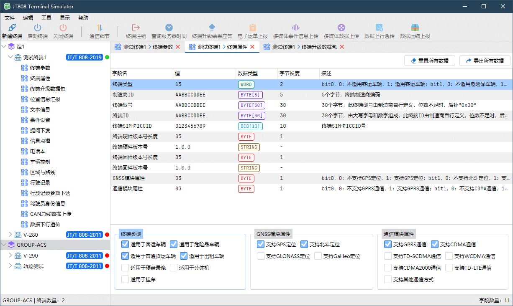The image size is (513, 306).
Task: Click the 数据压缩上报 toolbar icon
Action: pos(415,28)
